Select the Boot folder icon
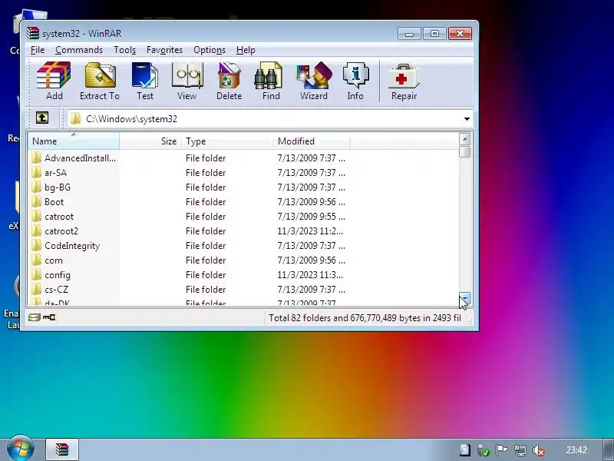Image resolution: width=614 pixels, height=461 pixels. [36, 202]
